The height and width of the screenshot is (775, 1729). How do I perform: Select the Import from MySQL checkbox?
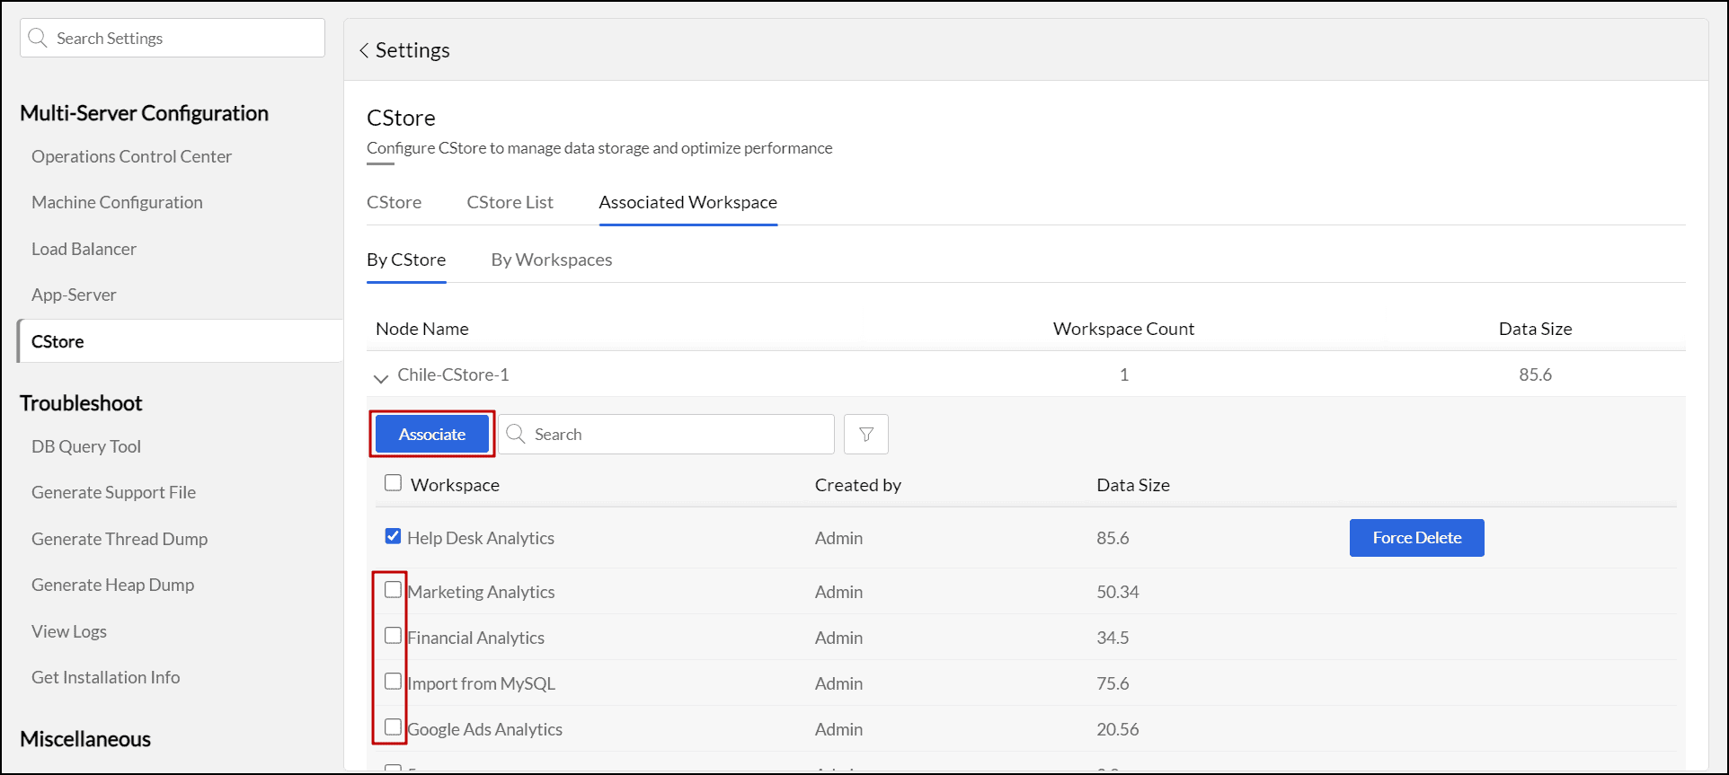click(x=393, y=682)
